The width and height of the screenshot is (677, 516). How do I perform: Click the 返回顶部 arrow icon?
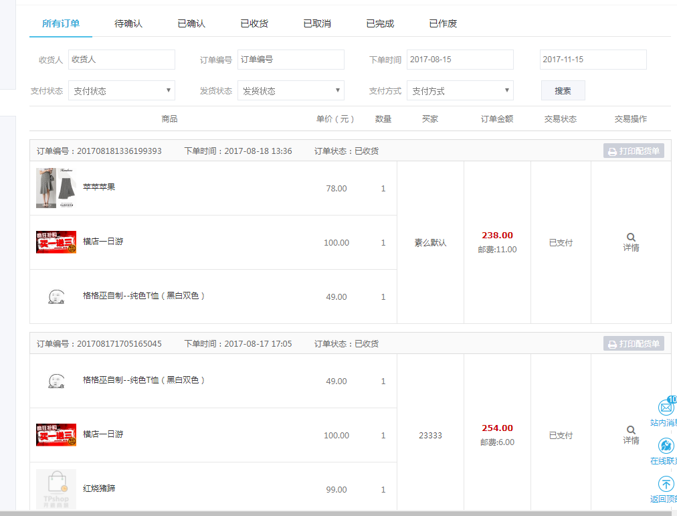[x=666, y=484]
